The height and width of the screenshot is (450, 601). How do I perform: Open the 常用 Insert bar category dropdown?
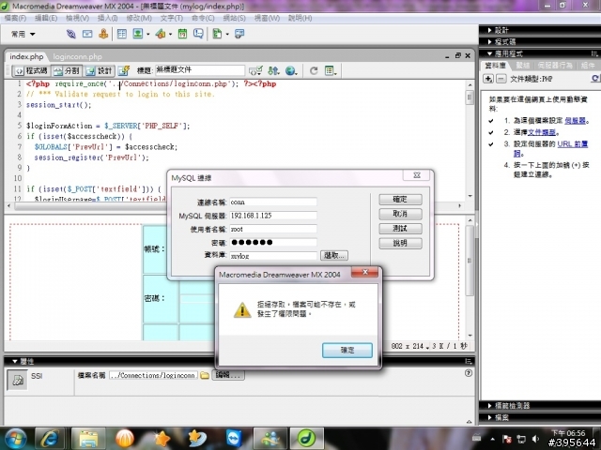[x=23, y=34]
